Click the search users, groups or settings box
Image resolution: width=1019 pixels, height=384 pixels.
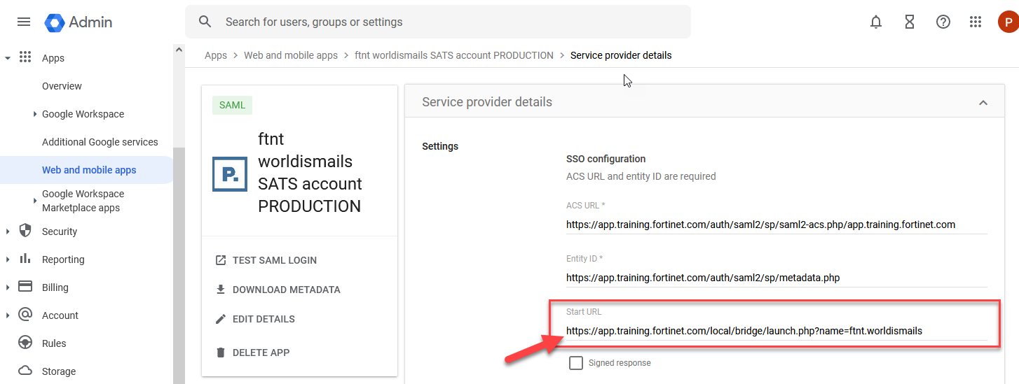438,22
